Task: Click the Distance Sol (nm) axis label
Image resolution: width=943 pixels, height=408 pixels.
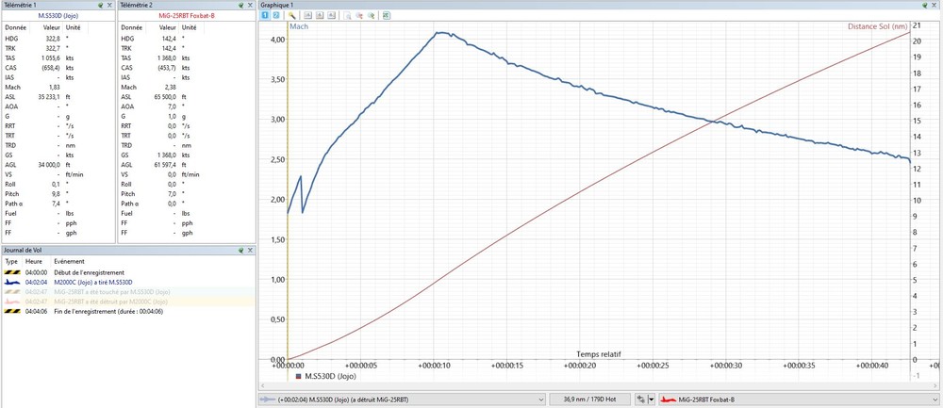Action: [877, 26]
